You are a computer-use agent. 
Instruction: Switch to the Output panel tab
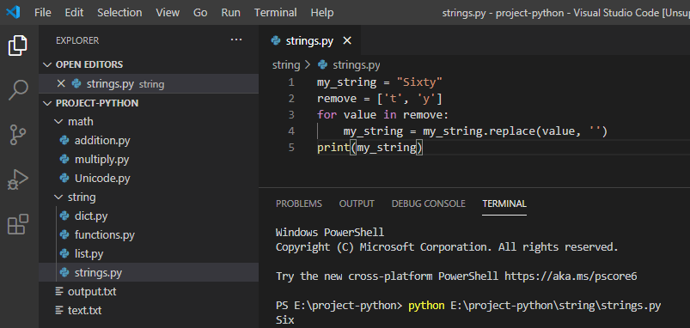[x=357, y=203]
